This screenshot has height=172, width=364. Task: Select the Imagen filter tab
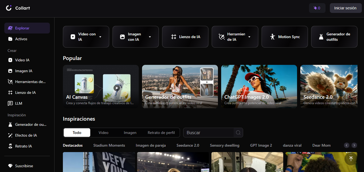pyautogui.click(x=130, y=133)
